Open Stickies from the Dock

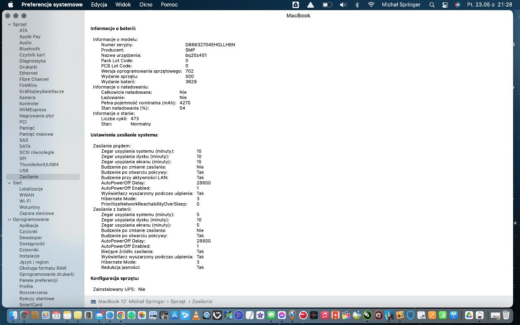(78, 315)
